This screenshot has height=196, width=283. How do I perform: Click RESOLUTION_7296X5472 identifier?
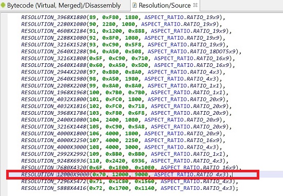point(54,181)
